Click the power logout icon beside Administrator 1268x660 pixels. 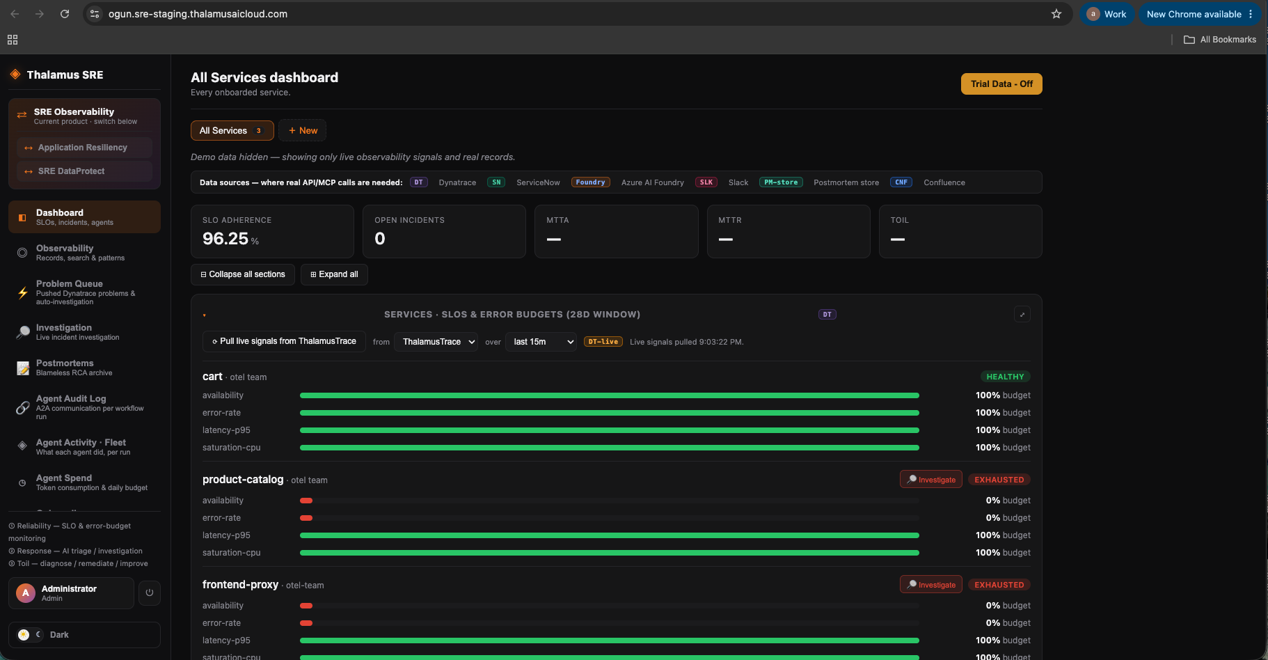(x=149, y=593)
